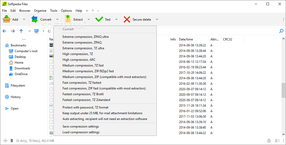Viewport: 286px width, 145px height.
Task: Open the Help menu
Action: coord(79,10)
